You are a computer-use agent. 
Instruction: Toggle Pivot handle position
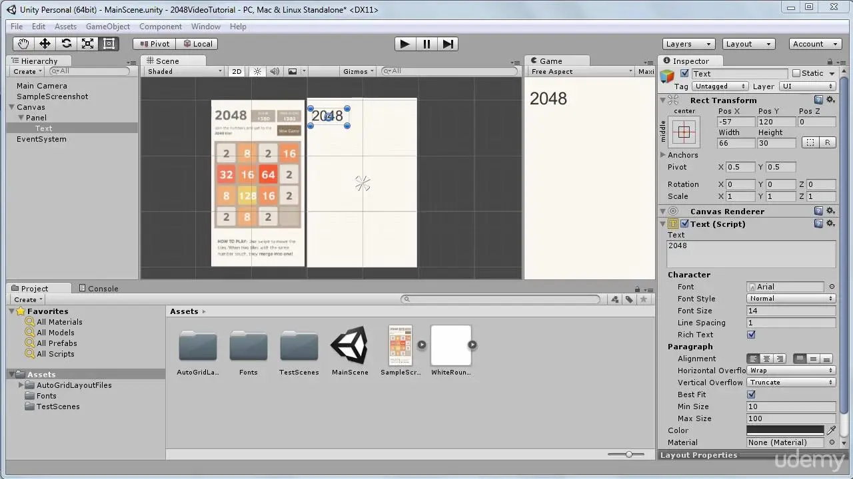point(154,44)
